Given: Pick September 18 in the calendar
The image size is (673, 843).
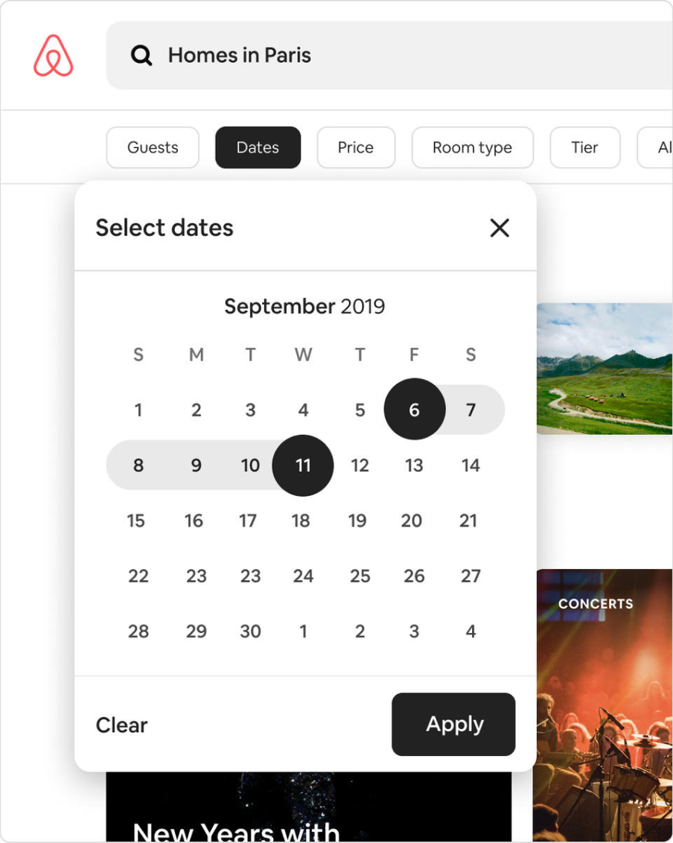Looking at the screenshot, I should coord(301,521).
